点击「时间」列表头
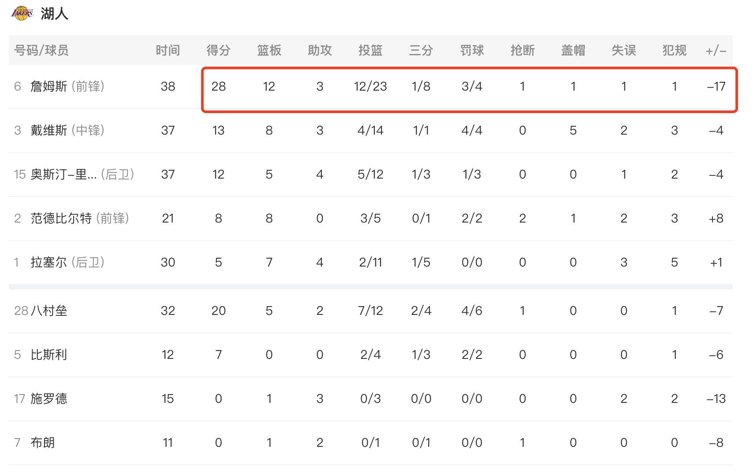The width and height of the screenshot is (753, 475). click(x=168, y=50)
